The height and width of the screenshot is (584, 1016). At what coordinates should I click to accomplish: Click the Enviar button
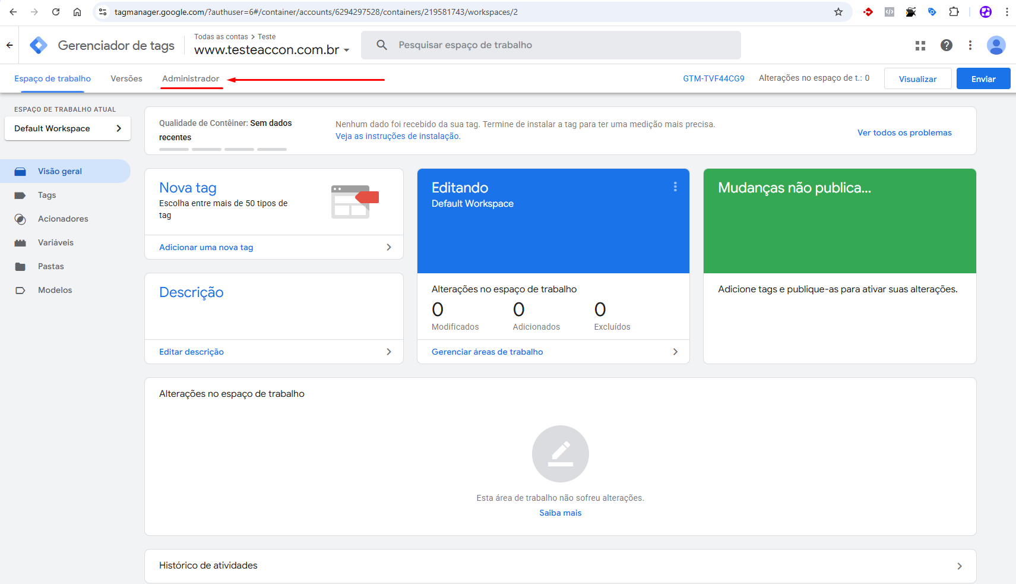coord(983,78)
